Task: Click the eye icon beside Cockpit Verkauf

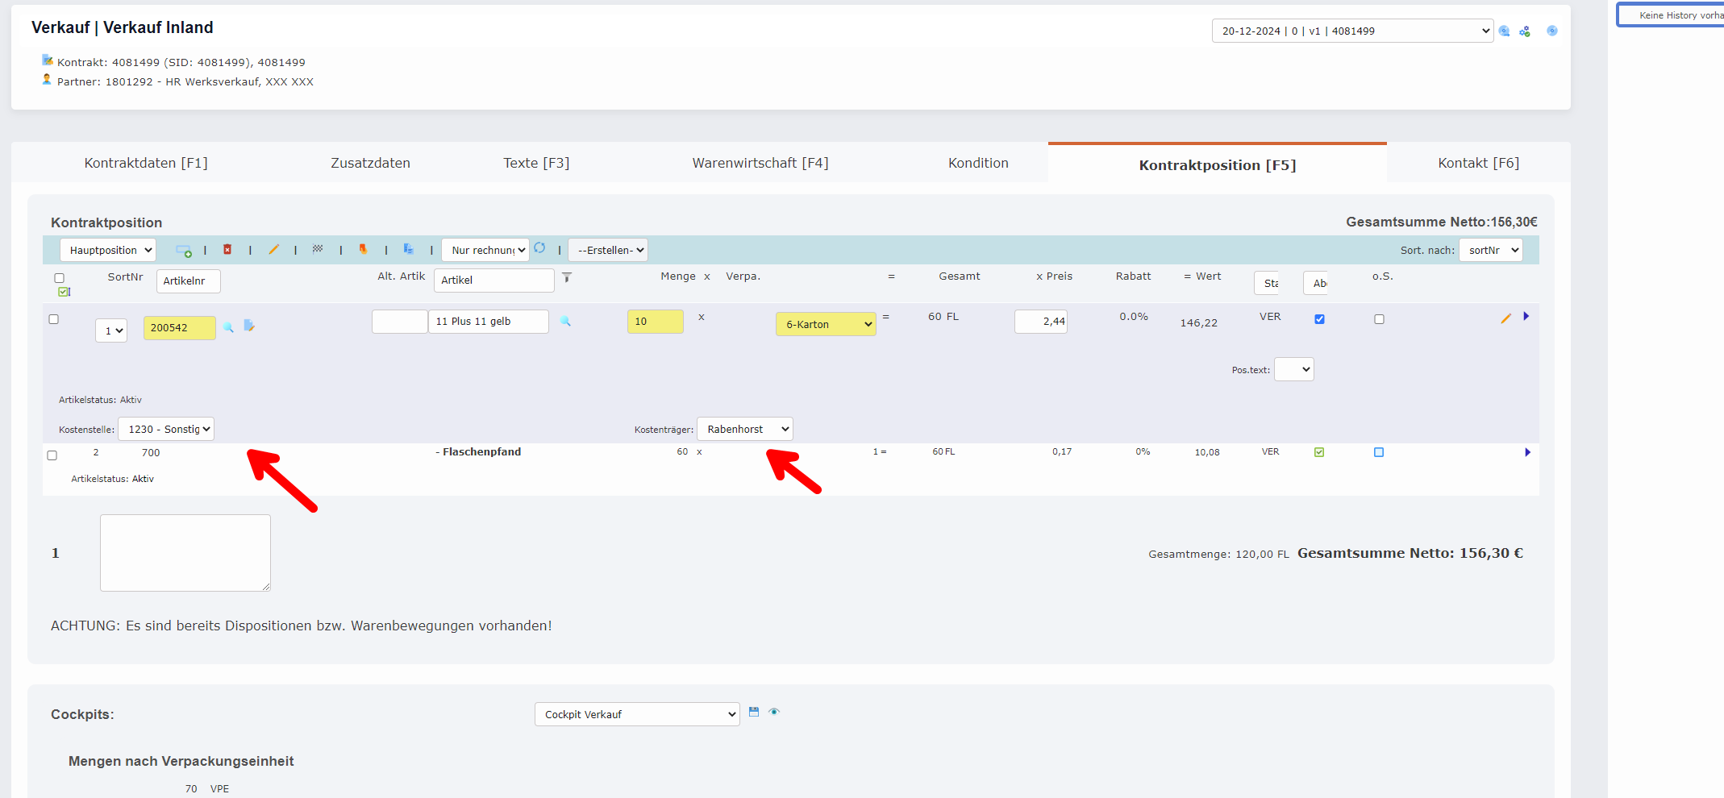Action: point(774,712)
